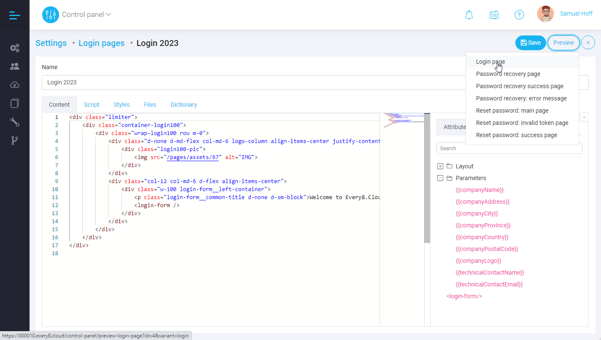This screenshot has height=340, width=601.
Task: Click the help question mark icon
Action: click(x=519, y=15)
